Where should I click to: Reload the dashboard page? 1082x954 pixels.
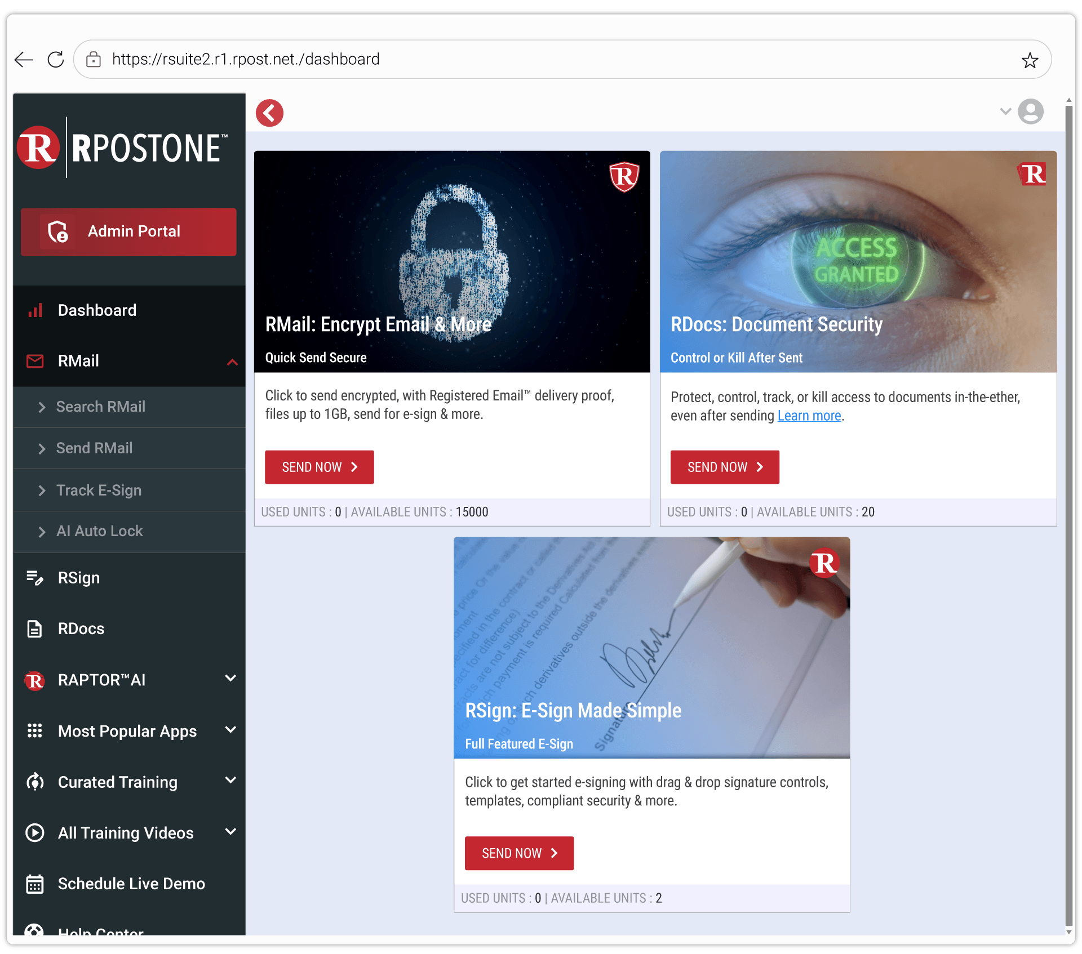click(x=56, y=59)
